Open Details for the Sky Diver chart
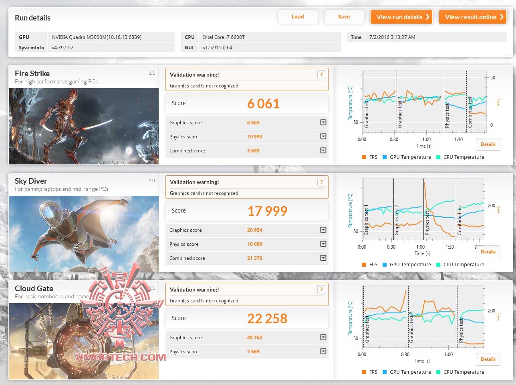Viewport: 516px width, 385px height. click(488, 252)
